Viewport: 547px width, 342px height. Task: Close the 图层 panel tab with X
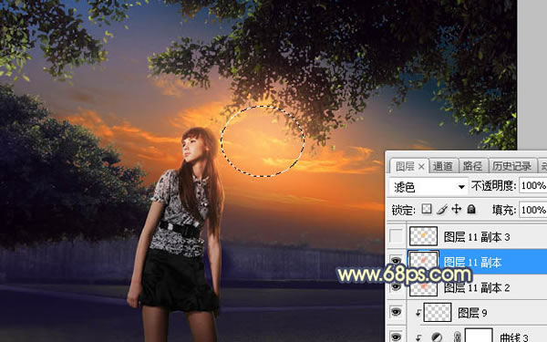tap(421, 167)
